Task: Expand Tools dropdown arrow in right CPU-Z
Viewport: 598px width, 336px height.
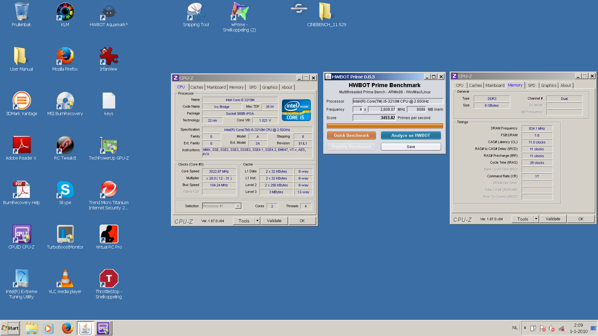Action: pyautogui.click(x=536, y=219)
